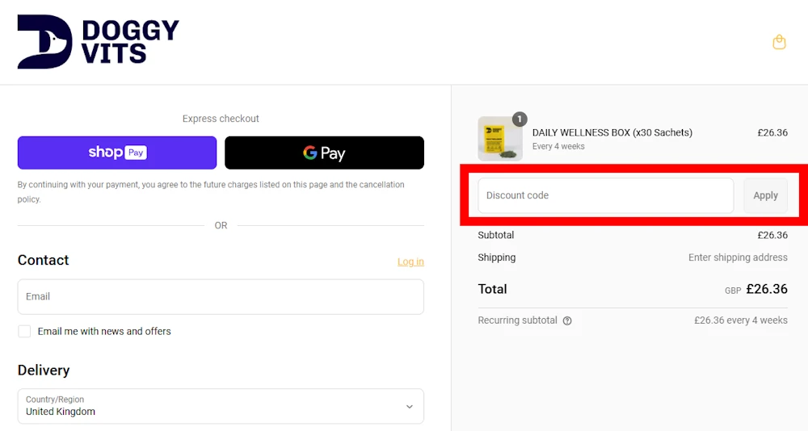The height and width of the screenshot is (431, 808).
Task: Select the cancellation policy notice text
Action: (211, 191)
